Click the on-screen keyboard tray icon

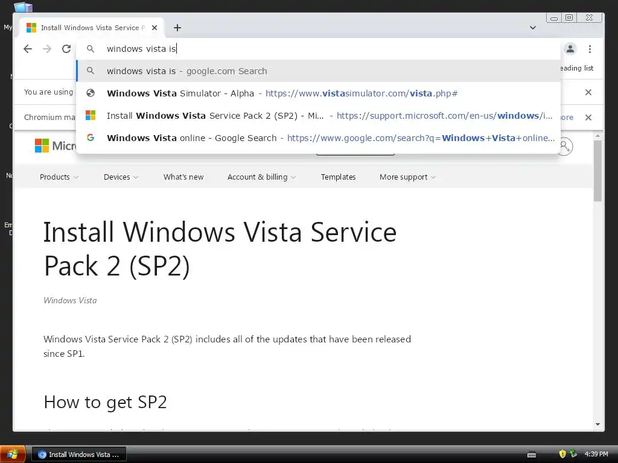tap(531, 455)
